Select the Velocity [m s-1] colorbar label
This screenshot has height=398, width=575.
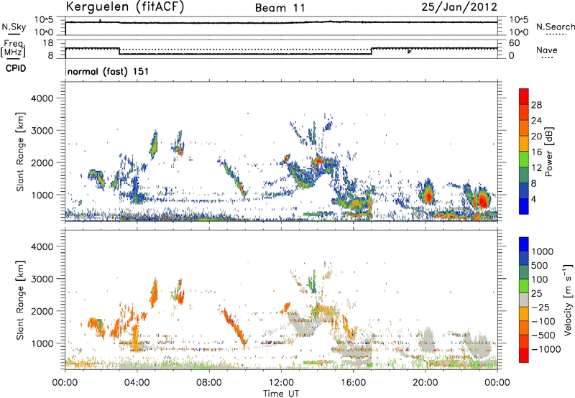[x=567, y=300]
